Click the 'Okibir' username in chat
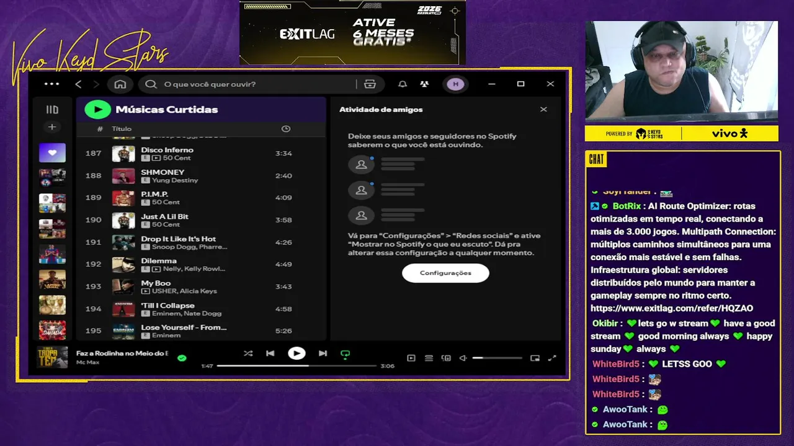This screenshot has width=794, height=446. [x=605, y=323]
